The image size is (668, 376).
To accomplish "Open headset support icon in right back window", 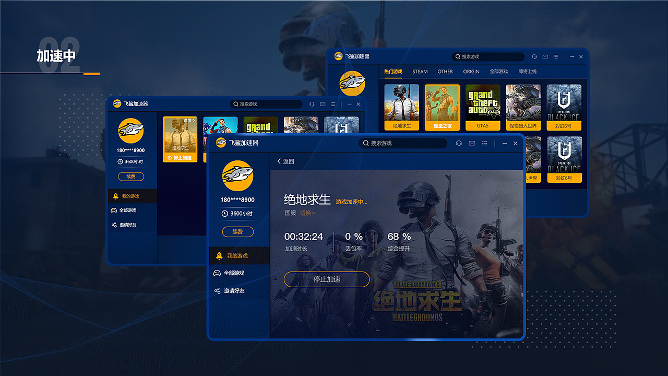I will (534, 56).
